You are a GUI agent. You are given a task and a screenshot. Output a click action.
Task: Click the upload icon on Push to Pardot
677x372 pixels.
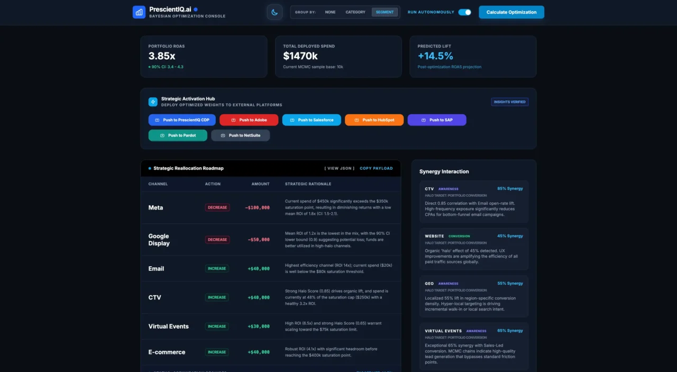[162, 135]
